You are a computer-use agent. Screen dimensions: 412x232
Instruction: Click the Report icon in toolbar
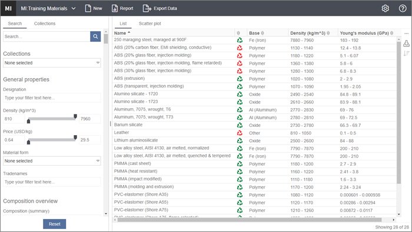(x=115, y=8)
